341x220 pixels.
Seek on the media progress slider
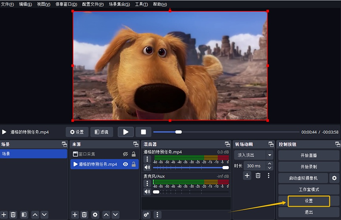click(x=226, y=132)
